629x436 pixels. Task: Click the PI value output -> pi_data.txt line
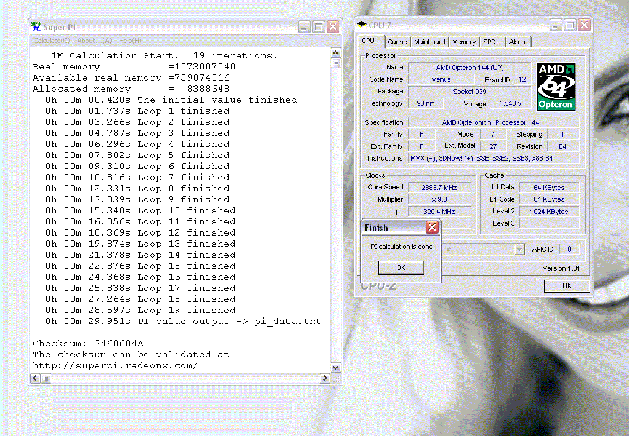184,322
